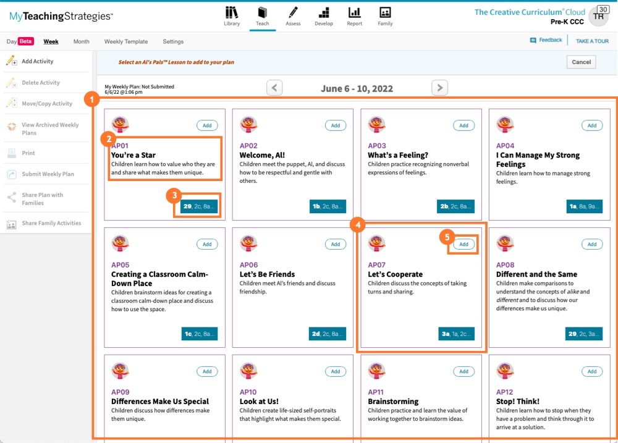Advance to next week arrow
The width and height of the screenshot is (618, 443).
pyautogui.click(x=439, y=88)
